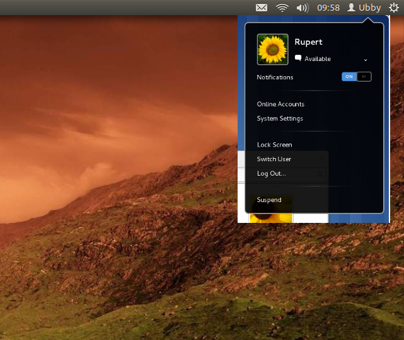This screenshot has height=340, width=404.
Task: Select Online Accounts from the menu
Action: point(280,104)
